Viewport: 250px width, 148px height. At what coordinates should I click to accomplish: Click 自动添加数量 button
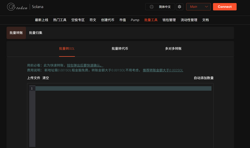(204, 78)
